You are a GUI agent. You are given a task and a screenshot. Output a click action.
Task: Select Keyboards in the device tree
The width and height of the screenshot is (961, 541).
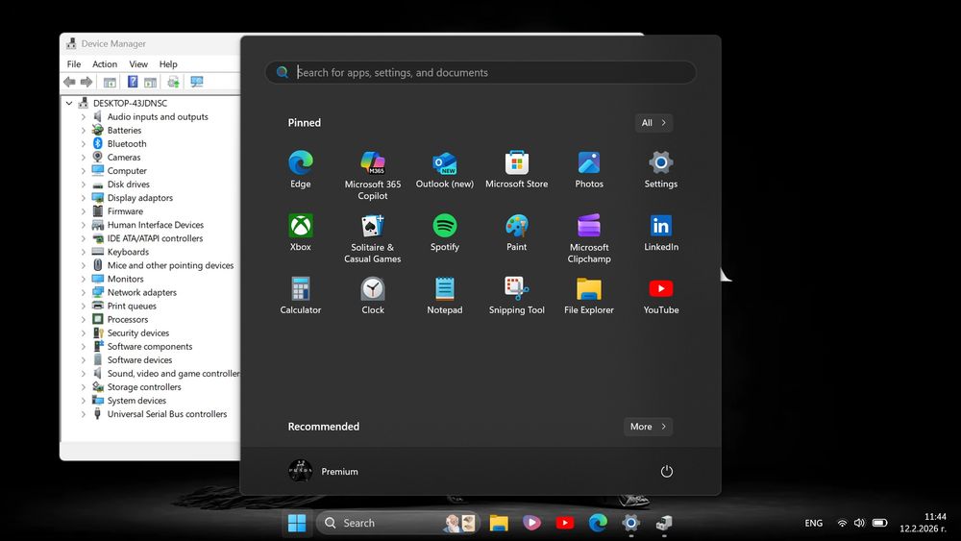click(x=128, y=252)
